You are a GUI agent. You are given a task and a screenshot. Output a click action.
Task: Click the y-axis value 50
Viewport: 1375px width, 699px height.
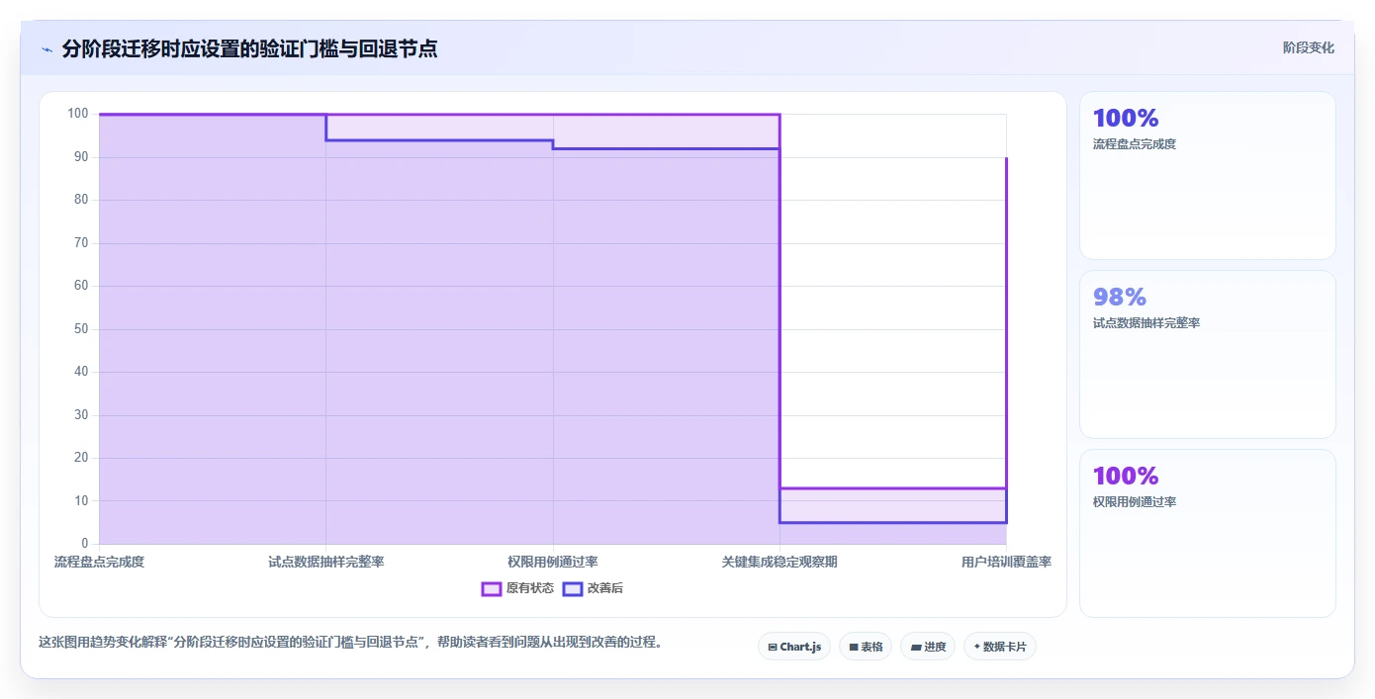(81, 329)
